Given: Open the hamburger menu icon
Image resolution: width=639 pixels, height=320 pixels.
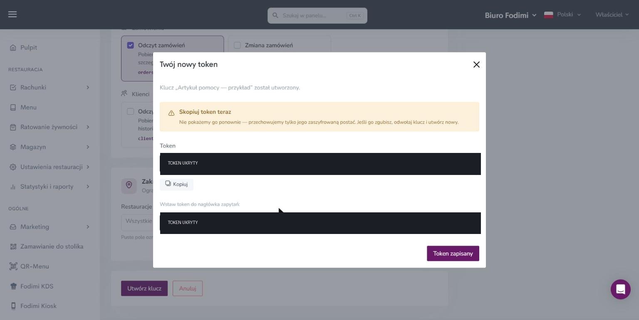Looking at the screenshot, I should (12, 15).
